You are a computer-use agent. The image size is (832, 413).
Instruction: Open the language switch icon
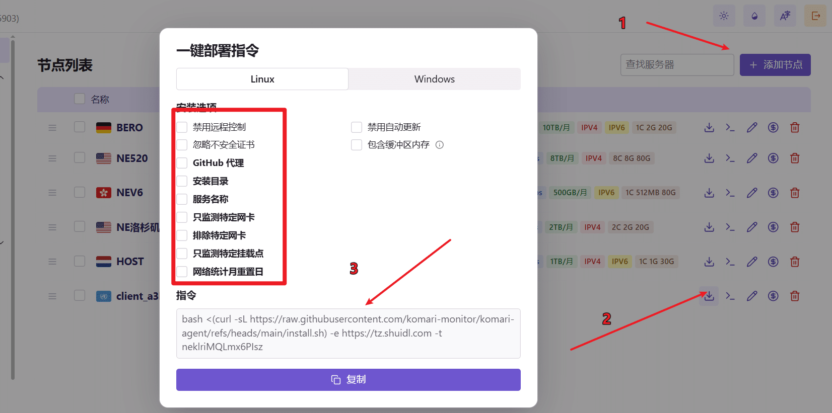click(785, 16)
